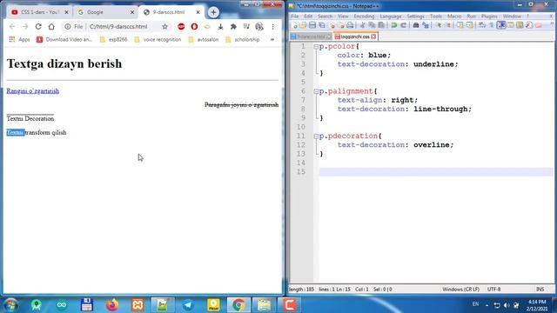Viewport: 557px width, 313px height.
Task: Open the scholorship bookmark folder
Action: coord(242,39)
